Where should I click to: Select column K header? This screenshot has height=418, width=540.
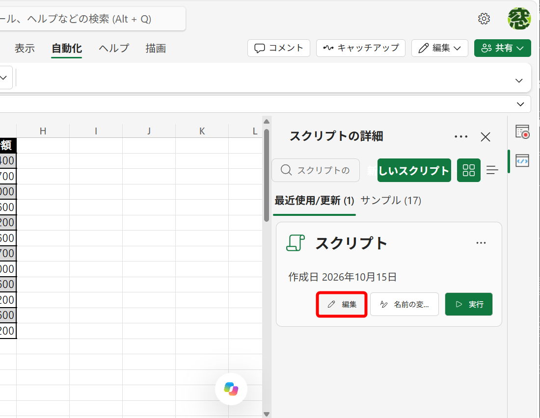pos(202,131)
